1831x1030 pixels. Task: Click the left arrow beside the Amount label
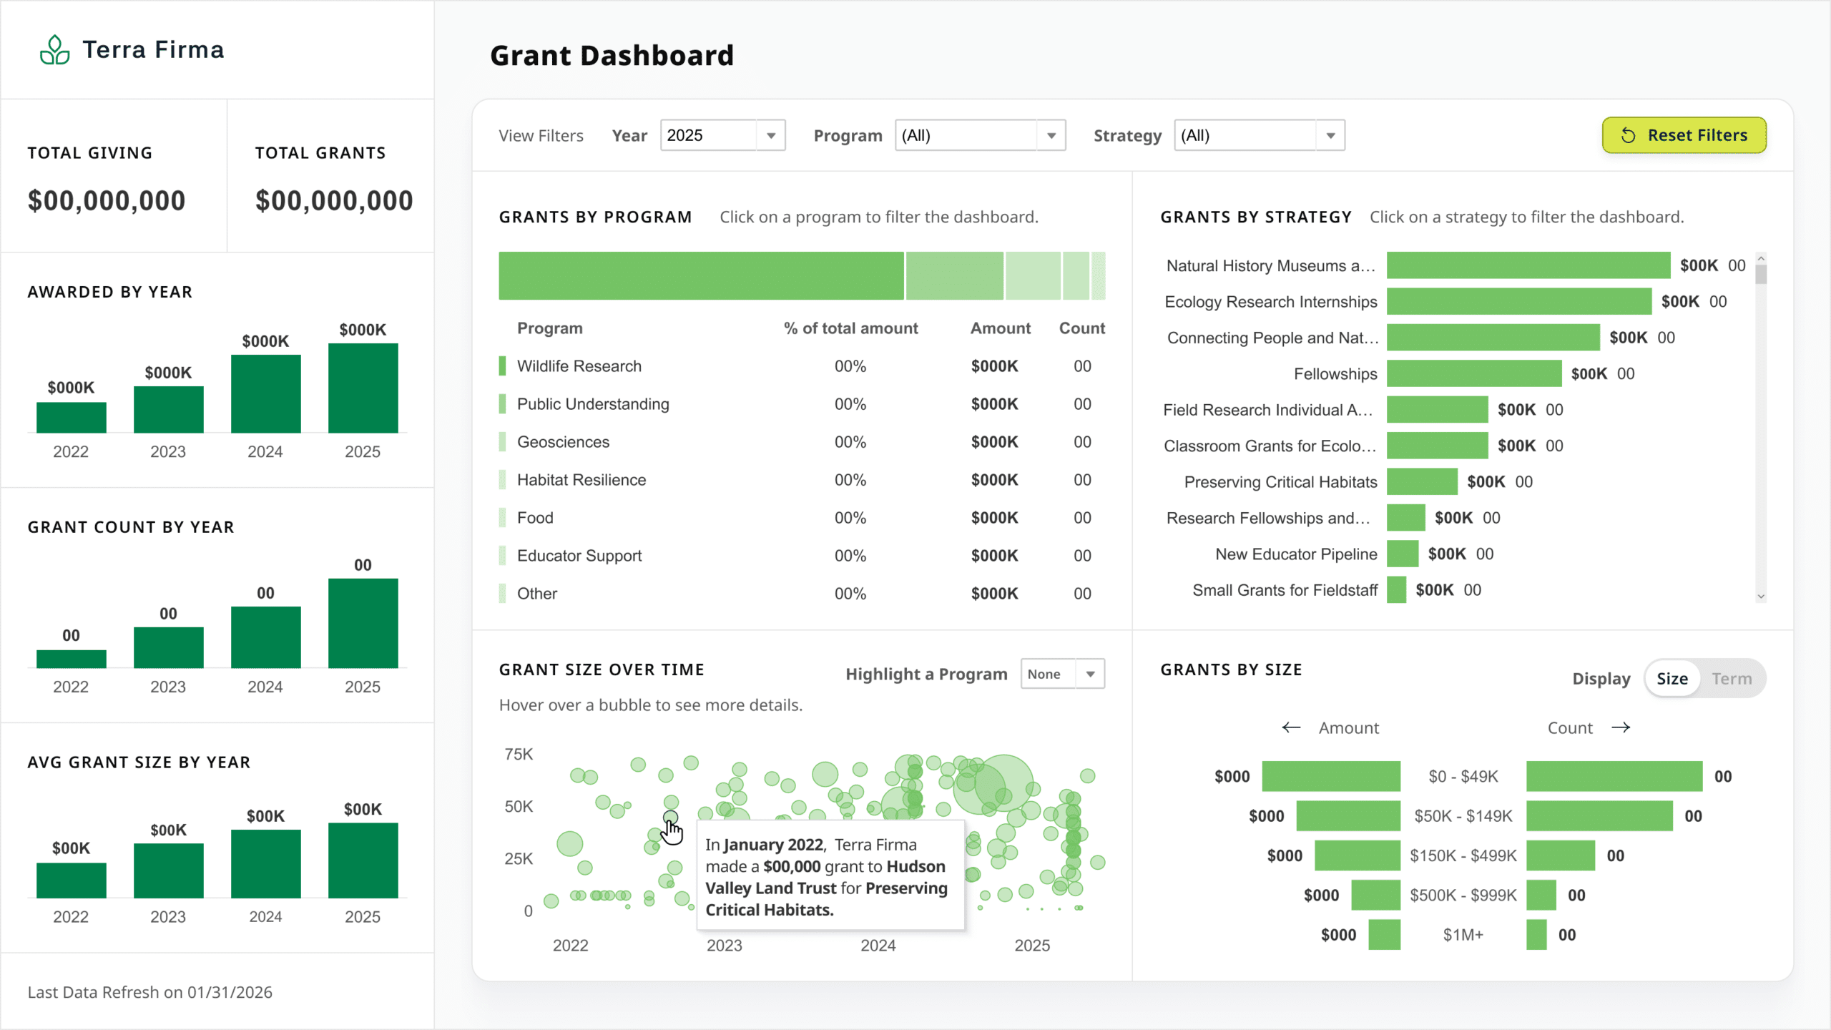tap(1291, 727)
